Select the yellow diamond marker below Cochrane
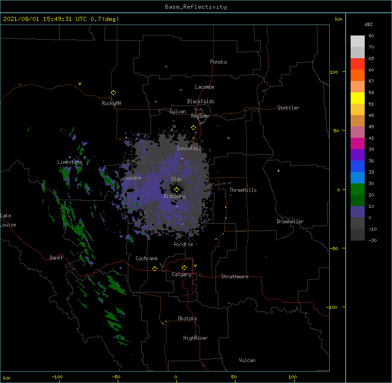This screenshot has width=392, height=383. point(155,268)
